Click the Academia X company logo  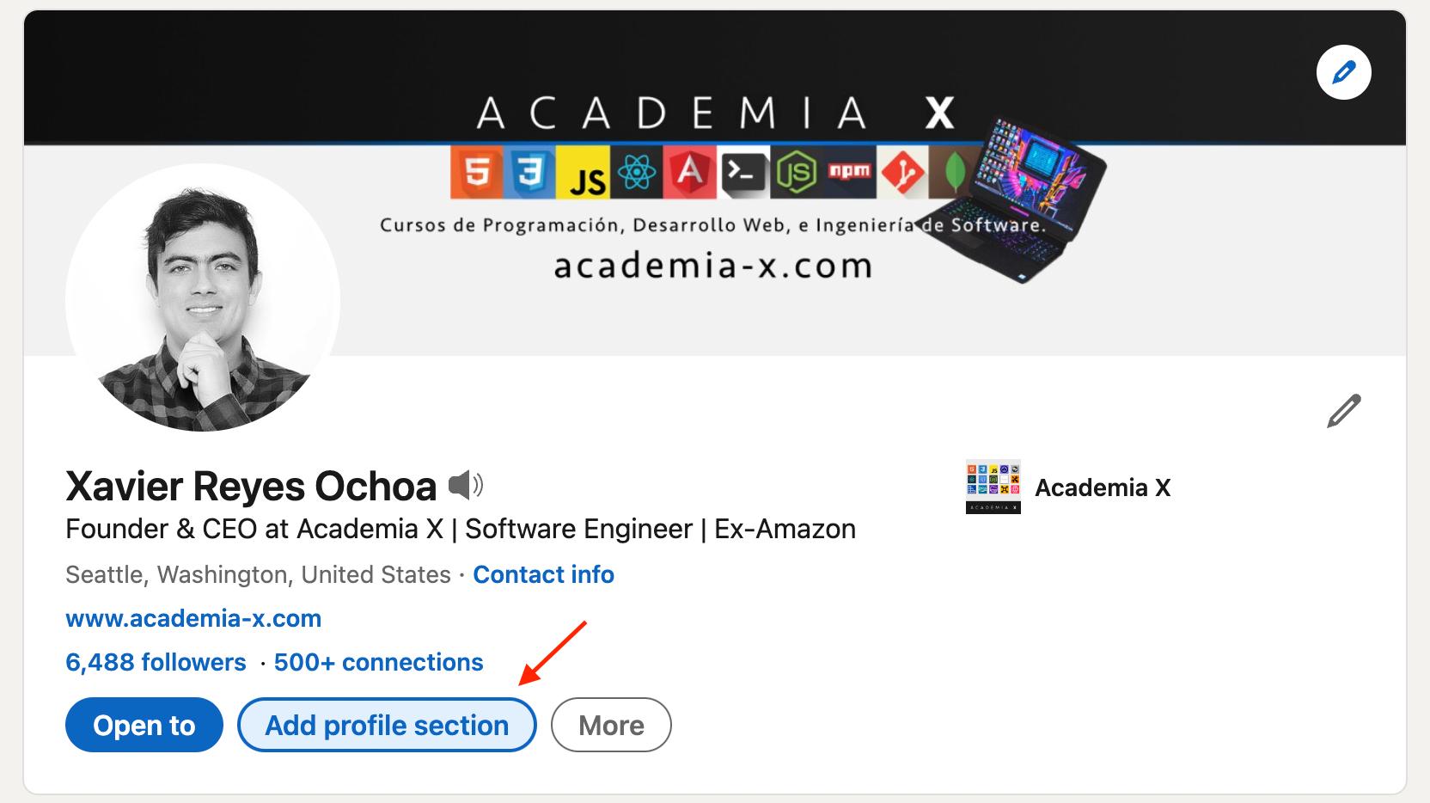point(993,487)
